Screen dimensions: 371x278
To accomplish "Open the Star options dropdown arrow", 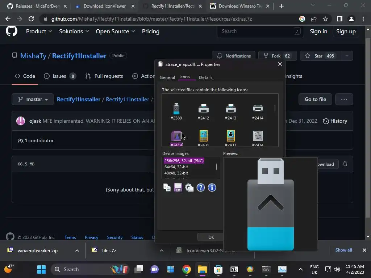I will pyautogui.click(x=347, y=56).
